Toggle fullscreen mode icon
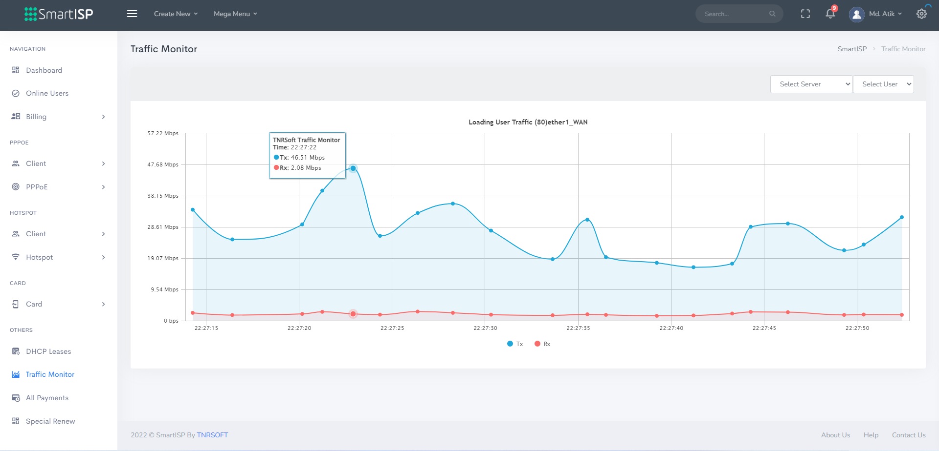The image size is (939, 451). point(805,14)
